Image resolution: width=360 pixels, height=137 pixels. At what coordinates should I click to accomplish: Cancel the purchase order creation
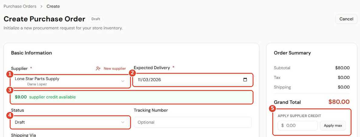pos(346,19)
